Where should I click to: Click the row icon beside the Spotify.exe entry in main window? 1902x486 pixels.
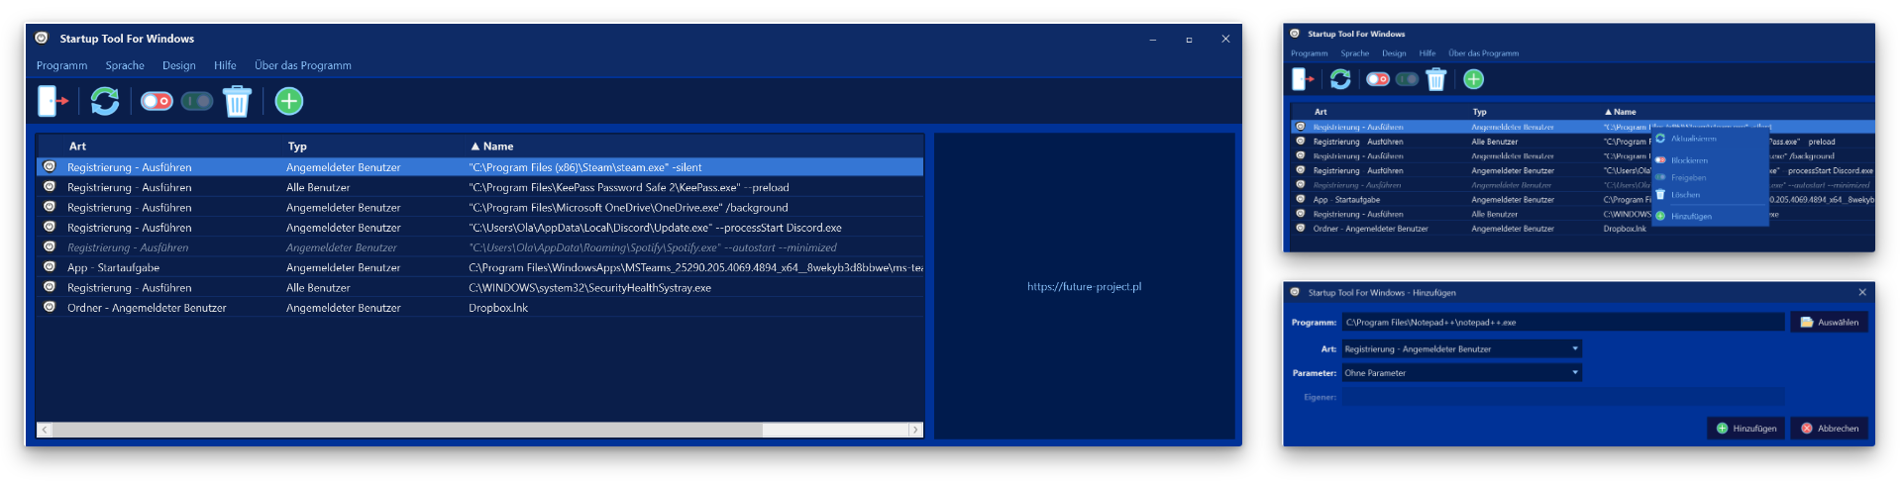[49, 247]
